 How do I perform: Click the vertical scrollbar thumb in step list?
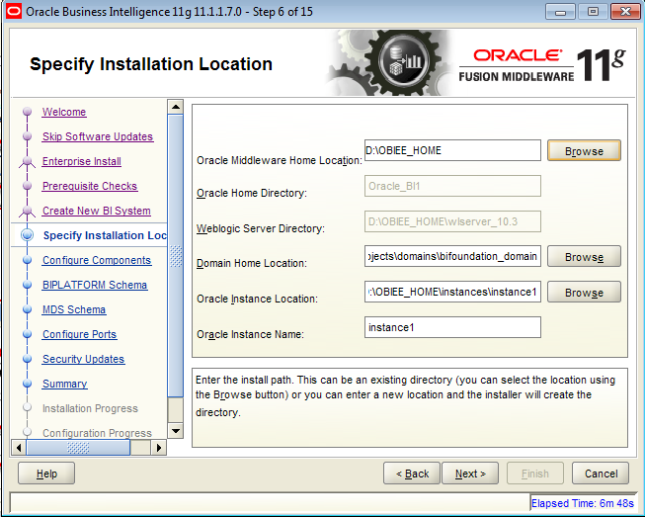(176, 256)
